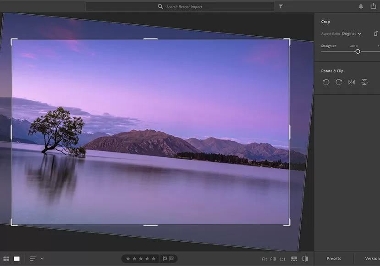The width and height of the screenshot is (380, 266).
Task: Open the notifications bell
Action: pyautogui.click(x=361, y=6)
